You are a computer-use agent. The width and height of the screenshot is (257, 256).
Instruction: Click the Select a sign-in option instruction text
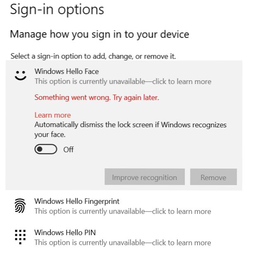tap(93, 56)
